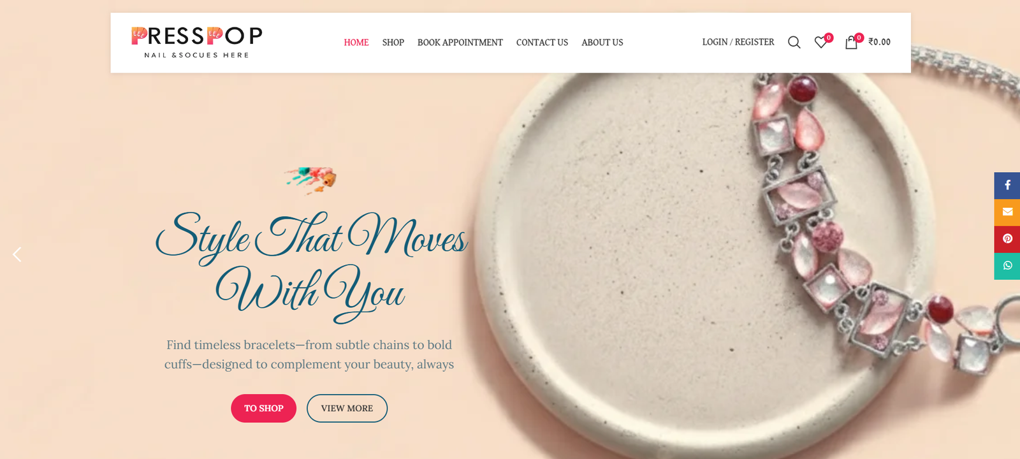Click the bracelet hero image
Image resolution: width=1020 pixels, height=459 pixels.
coord(752,268)
